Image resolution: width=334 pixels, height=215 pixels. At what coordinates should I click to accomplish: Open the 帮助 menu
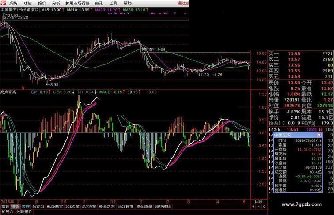128,3
